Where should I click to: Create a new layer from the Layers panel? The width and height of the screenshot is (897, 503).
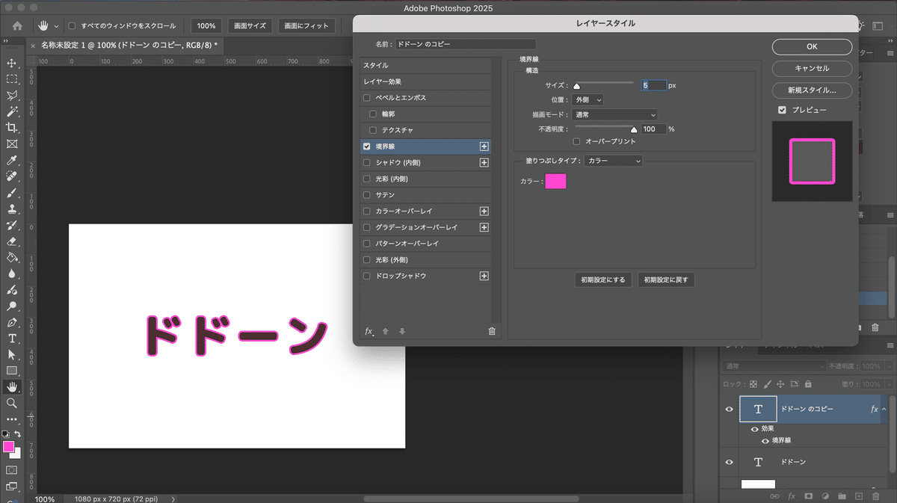point(858,496)
